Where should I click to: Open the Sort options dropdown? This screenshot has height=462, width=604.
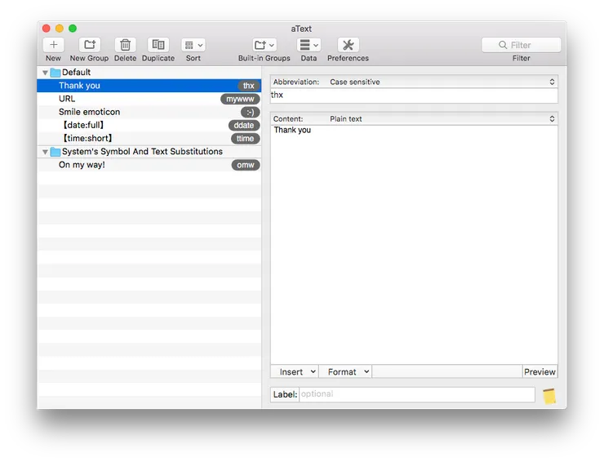pyautogui.click(x=193, y=45)
